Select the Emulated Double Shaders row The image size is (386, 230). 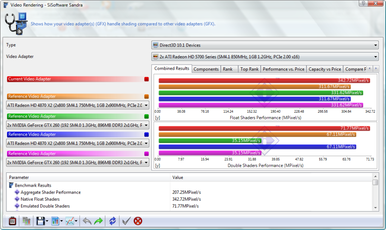coord(189,206)
